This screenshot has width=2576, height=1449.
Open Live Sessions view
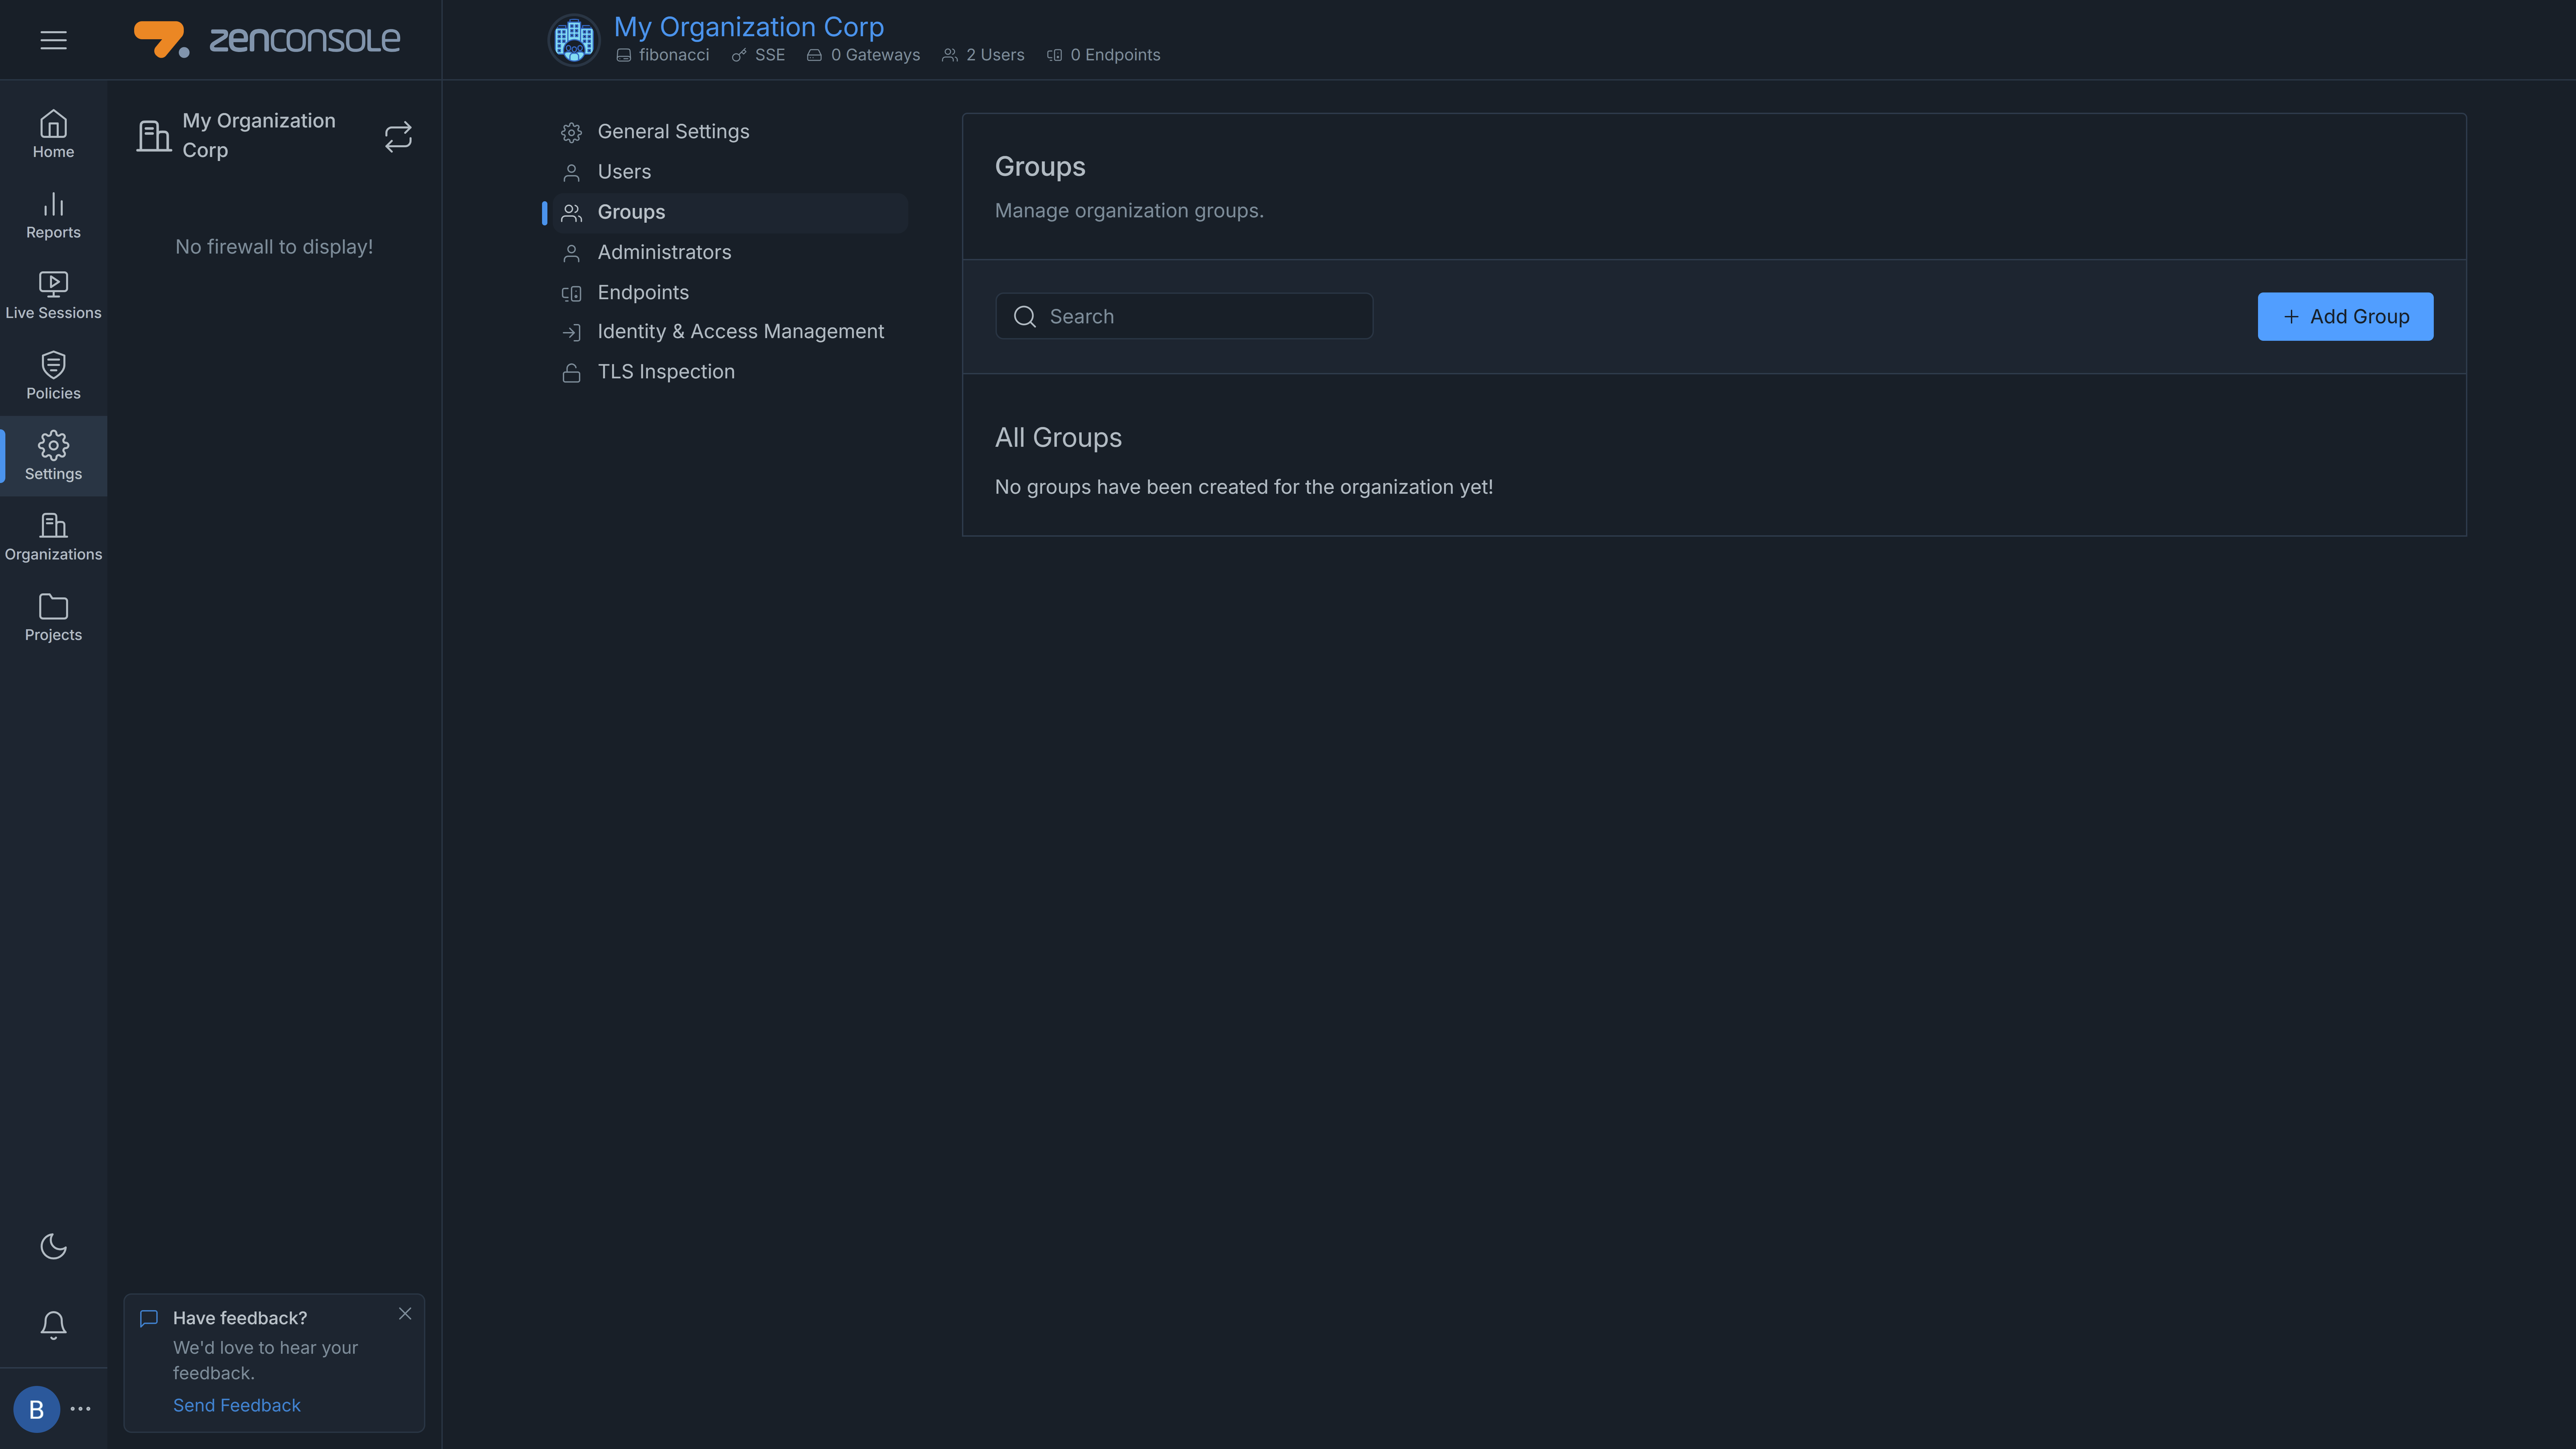click(53, 296)
